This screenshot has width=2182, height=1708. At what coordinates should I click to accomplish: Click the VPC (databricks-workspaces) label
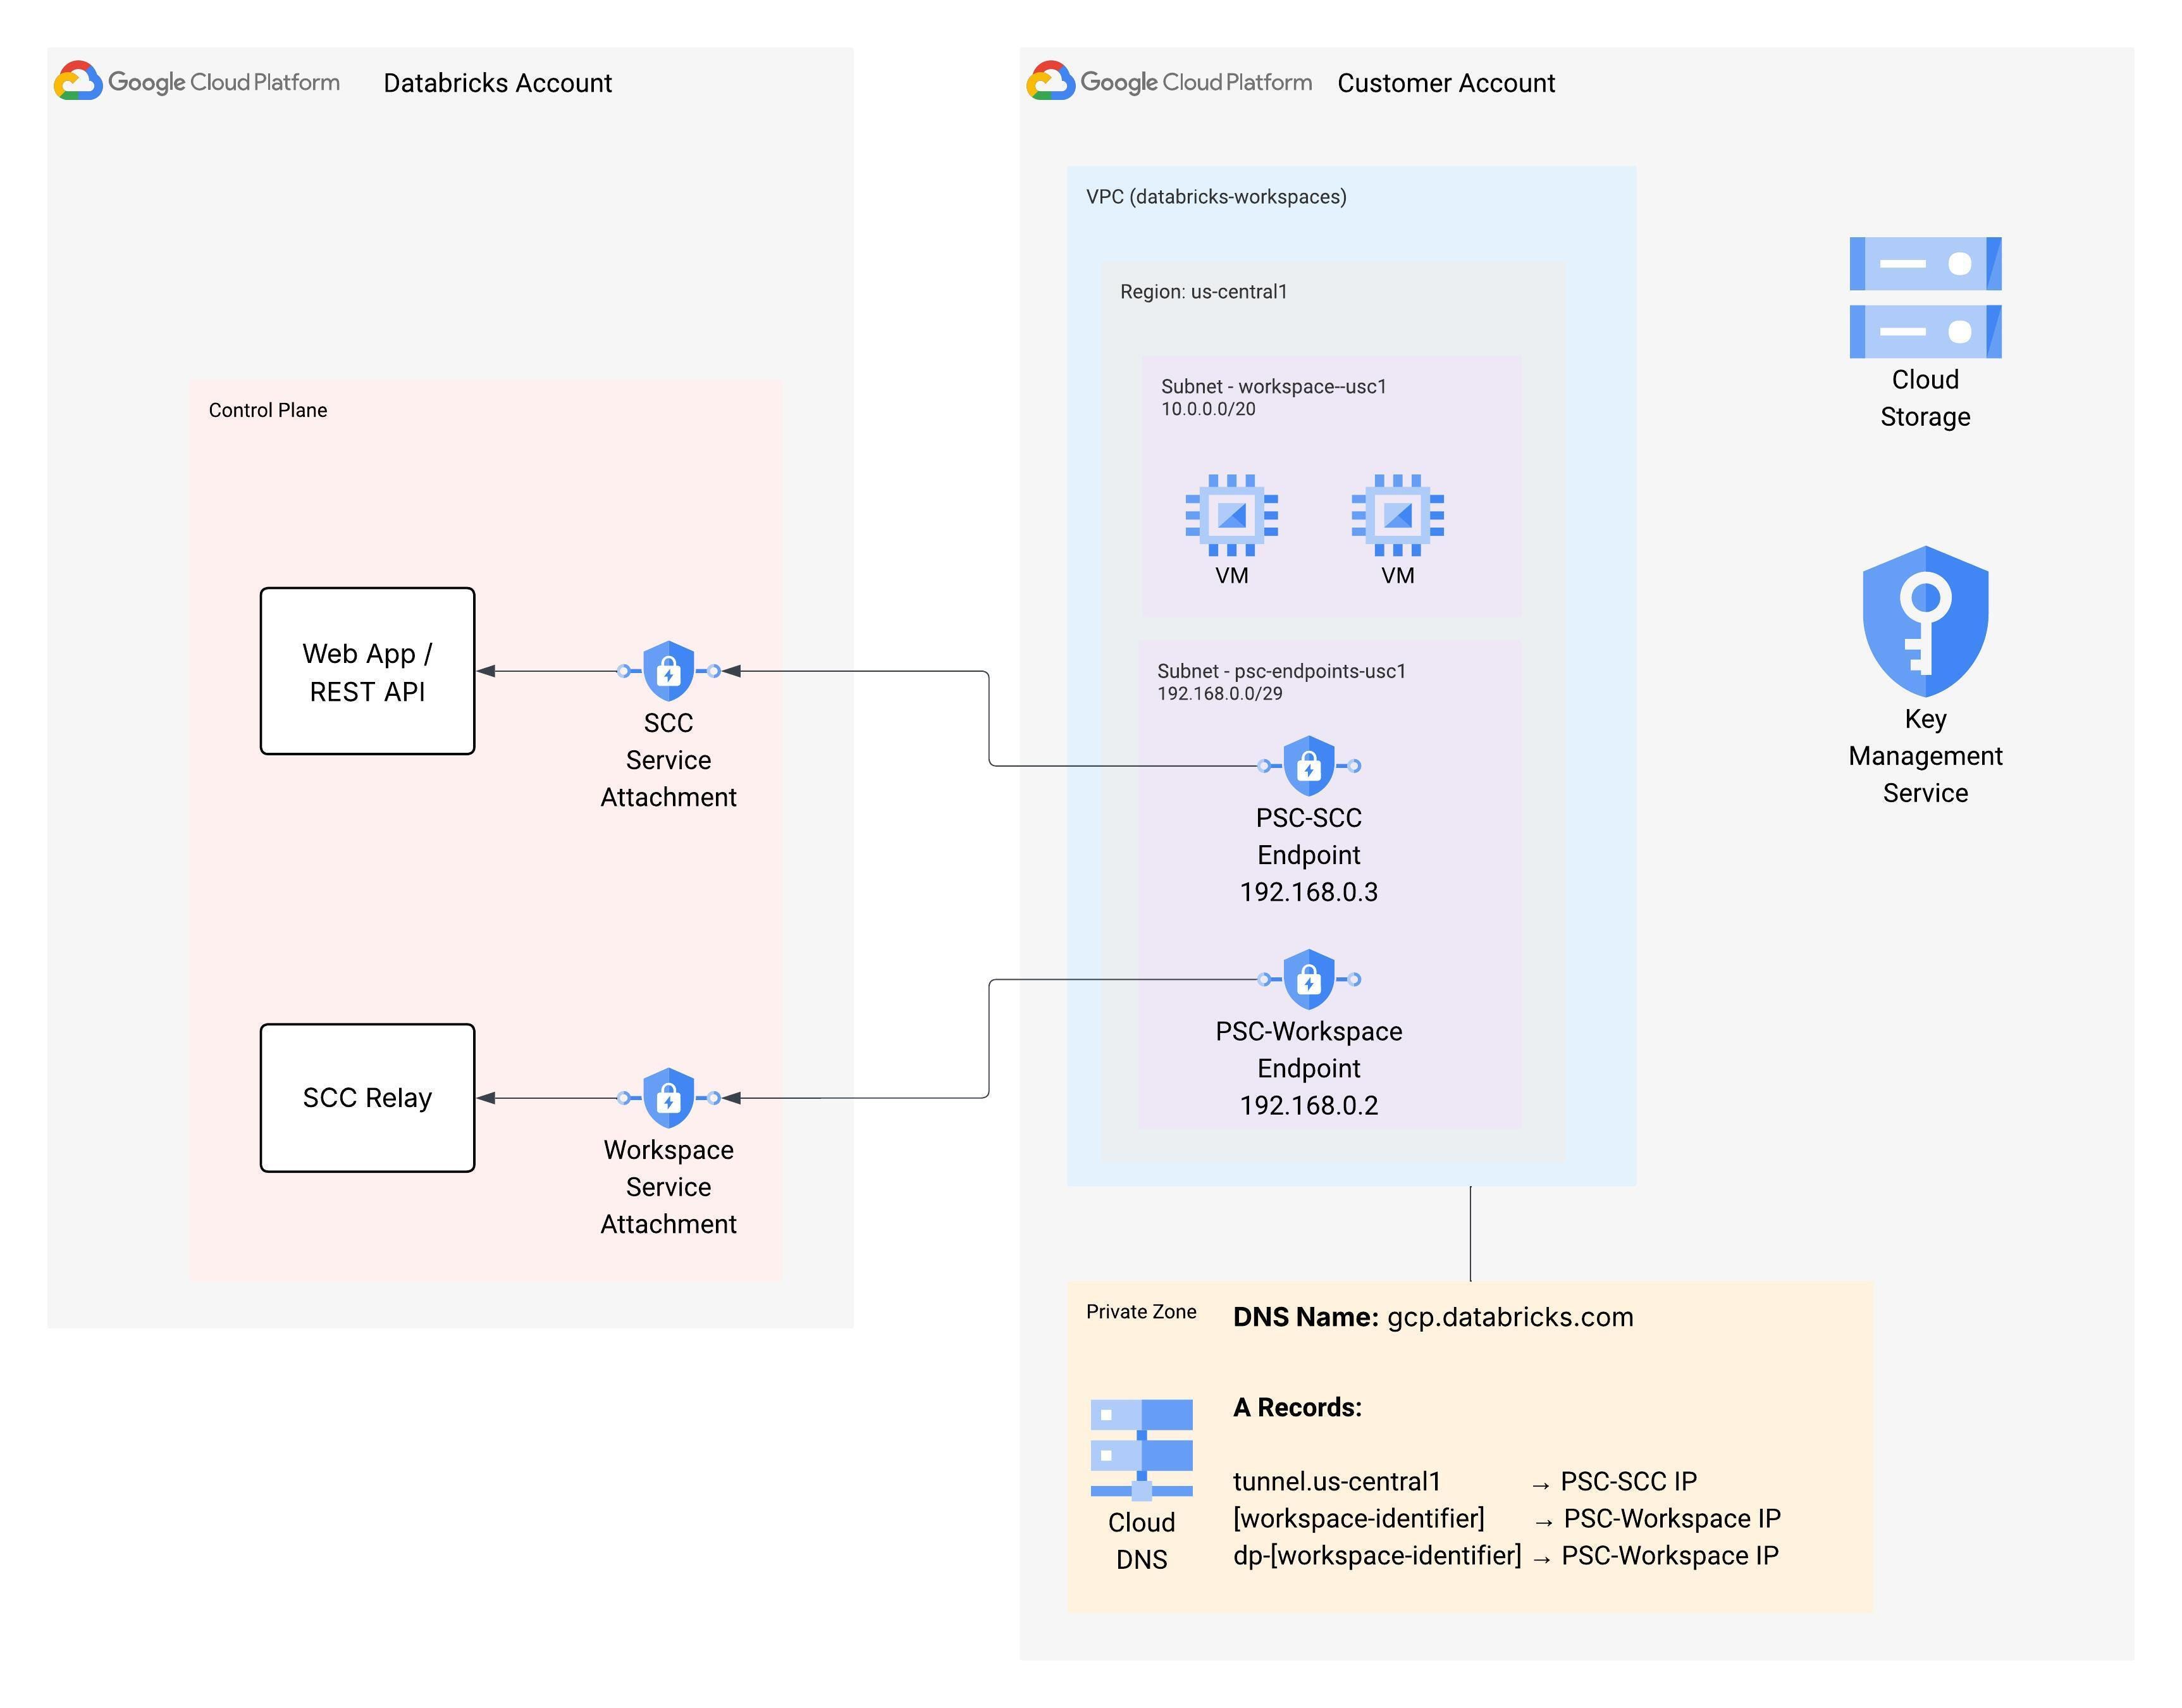[1216, 197]
